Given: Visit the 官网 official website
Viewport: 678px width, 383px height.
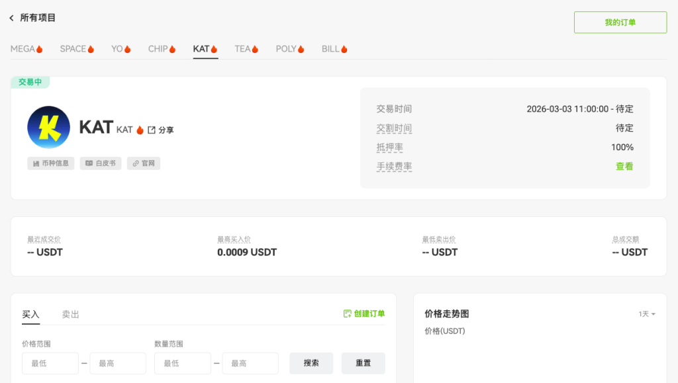Looking at the screenshot, I should [143, 163].
